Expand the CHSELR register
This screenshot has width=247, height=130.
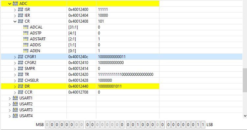15,81
